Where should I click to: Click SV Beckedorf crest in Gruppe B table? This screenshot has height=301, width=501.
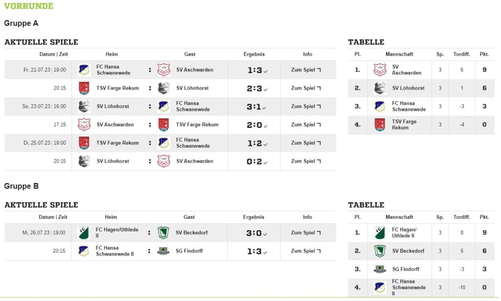click(380, 251)
